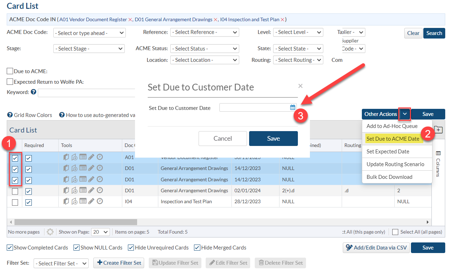Toggle Required checkbox for the I04 row
The height and width of the screenshot is (270, 453).
(x=29, y=202)
